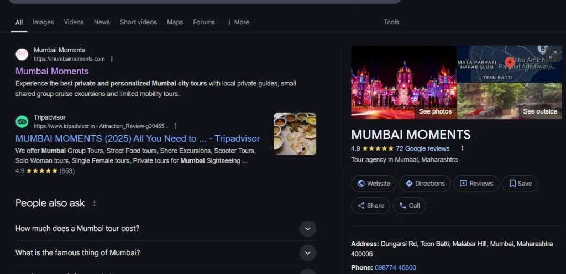The width and height of the screenshot is (566, 274).
Task: Click the MUMBAI MOMENTS panel heading
Action: pyautogui.click(x=411, y=135)
